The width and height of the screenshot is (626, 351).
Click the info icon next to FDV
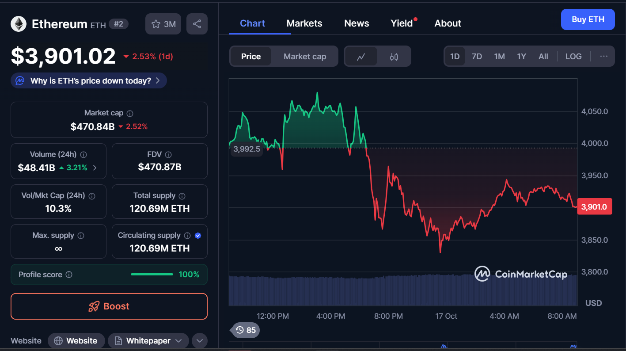pos(168,155)
